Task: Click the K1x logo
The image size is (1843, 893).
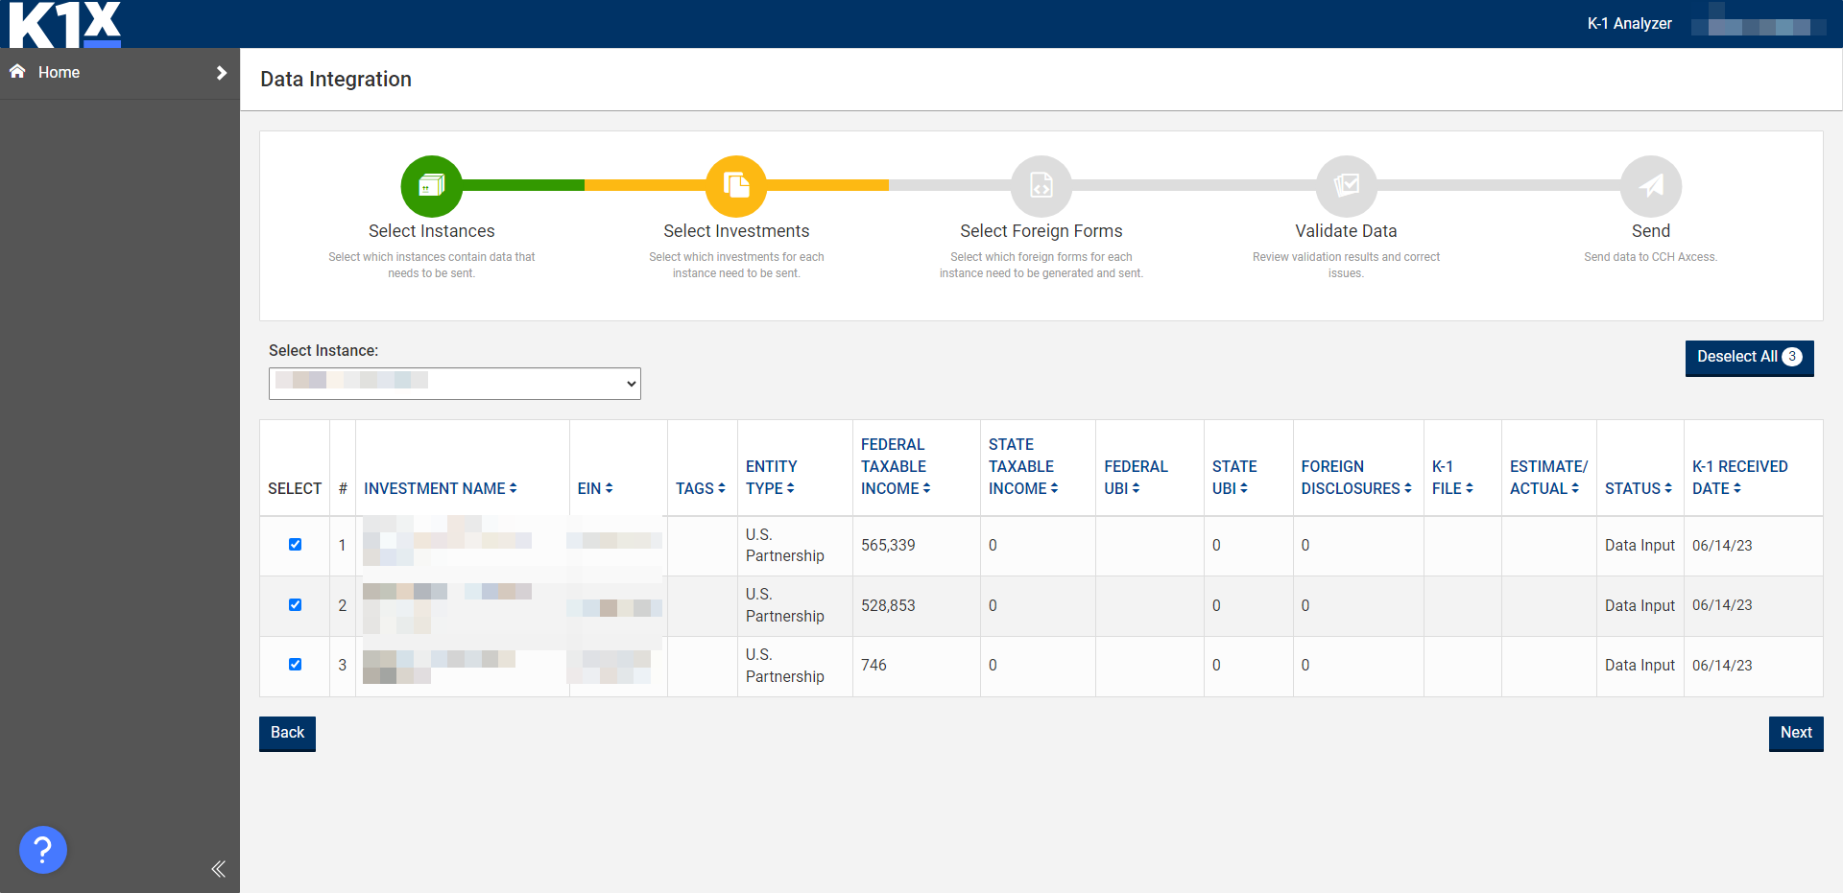Action: click(65, 24)
